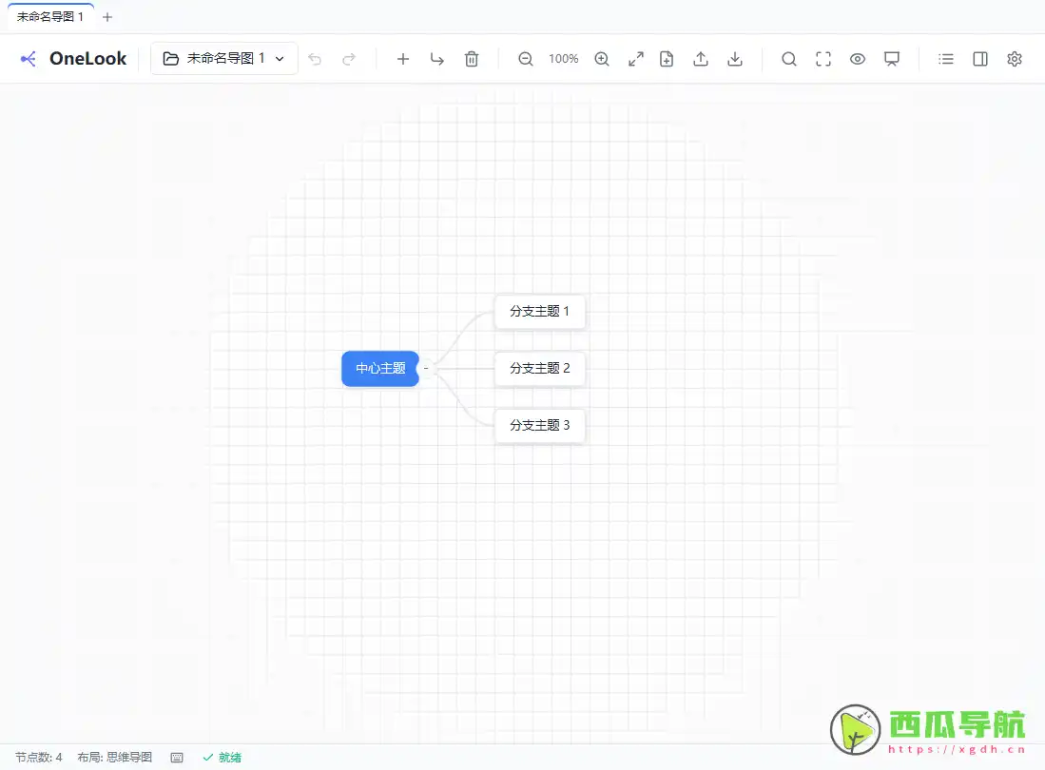Screen dimensions: 1045x770
Task: Collapse branches of 中心主题 node
Action: [425, 368]
